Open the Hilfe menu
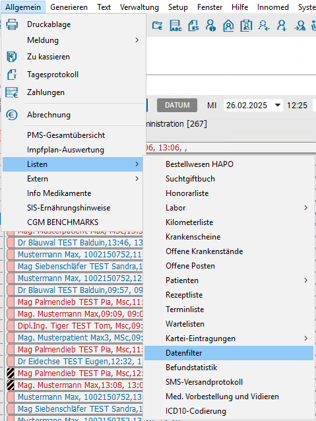Viewport: 316px width, 421px height. click(x=239, y=7)
